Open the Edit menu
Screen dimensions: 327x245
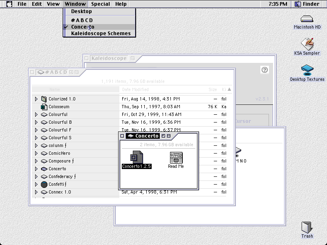37,4
